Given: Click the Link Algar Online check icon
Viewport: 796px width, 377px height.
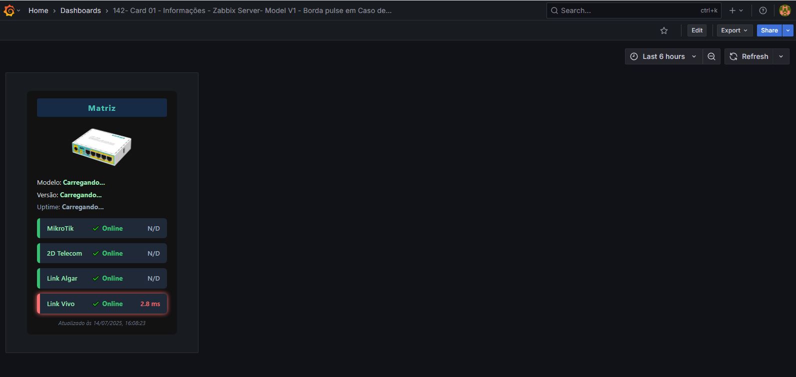Looking at the screenshot, I should (x=95, y=278).
